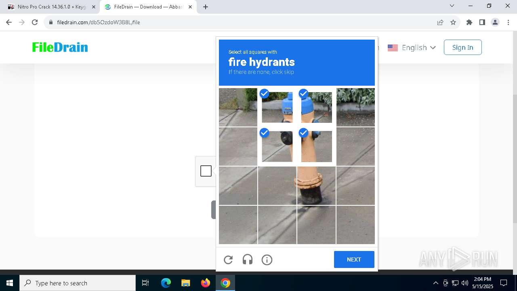Open the network status tray icon
This screenshot has height=291, width=517.
point(455,283)
